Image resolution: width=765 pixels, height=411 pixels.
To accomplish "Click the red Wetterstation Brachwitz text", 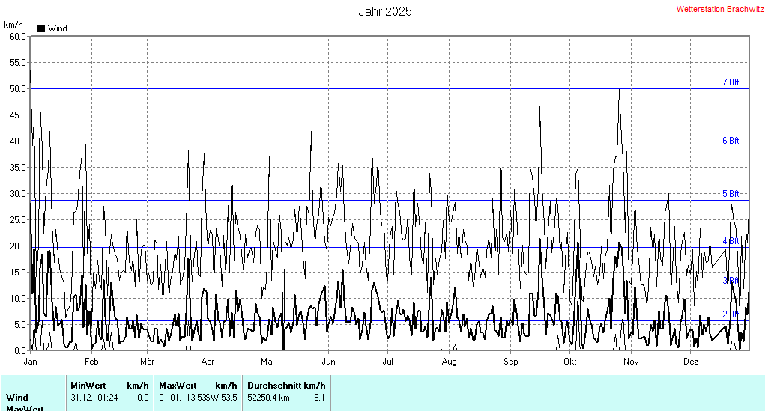I will pyautogui.click(x=719, y=10).
